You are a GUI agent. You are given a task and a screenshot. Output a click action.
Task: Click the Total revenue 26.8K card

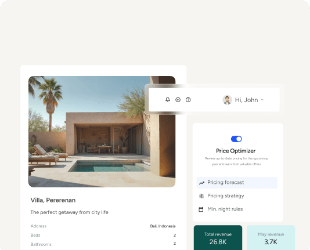[x=218, y=238]
